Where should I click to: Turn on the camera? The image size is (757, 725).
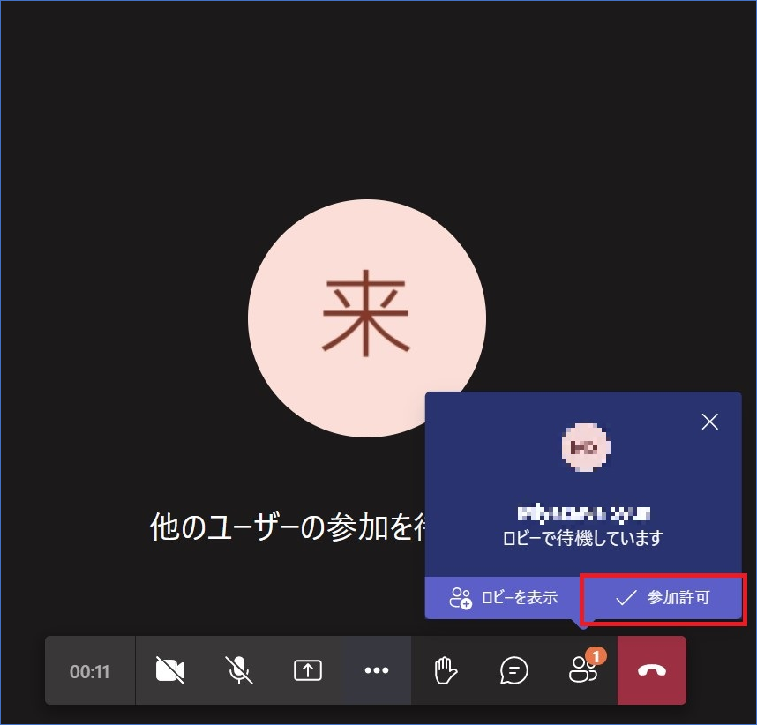pos(170,671)
